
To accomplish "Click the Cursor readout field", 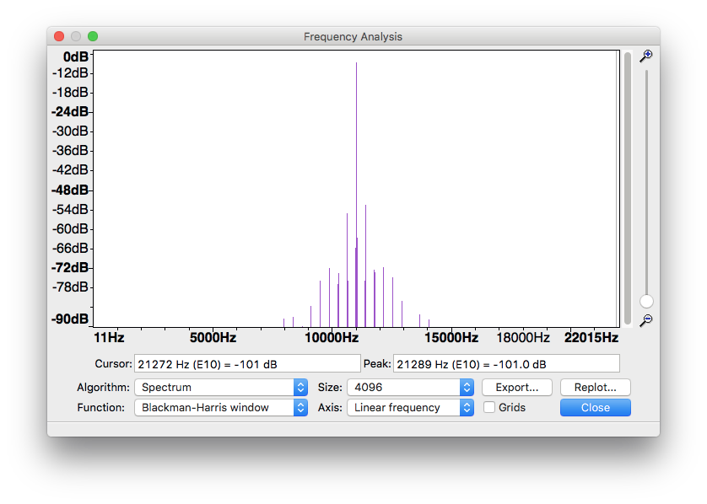I will pos(247,364).
